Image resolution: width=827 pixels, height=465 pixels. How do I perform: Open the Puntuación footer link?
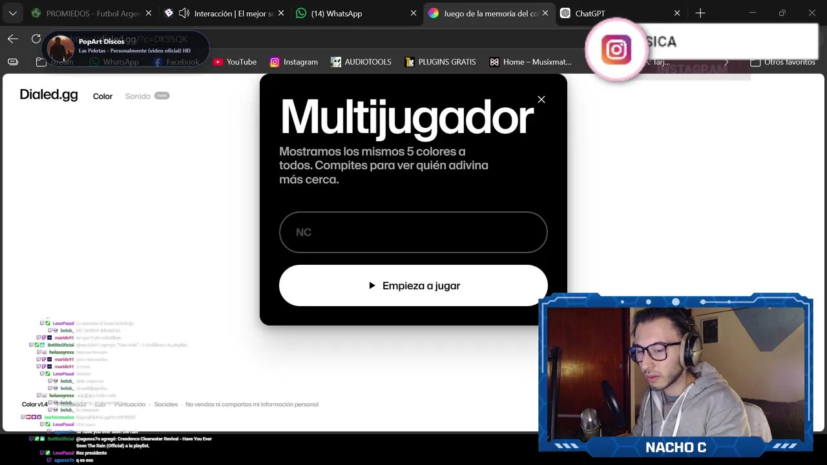click(130, 404)
